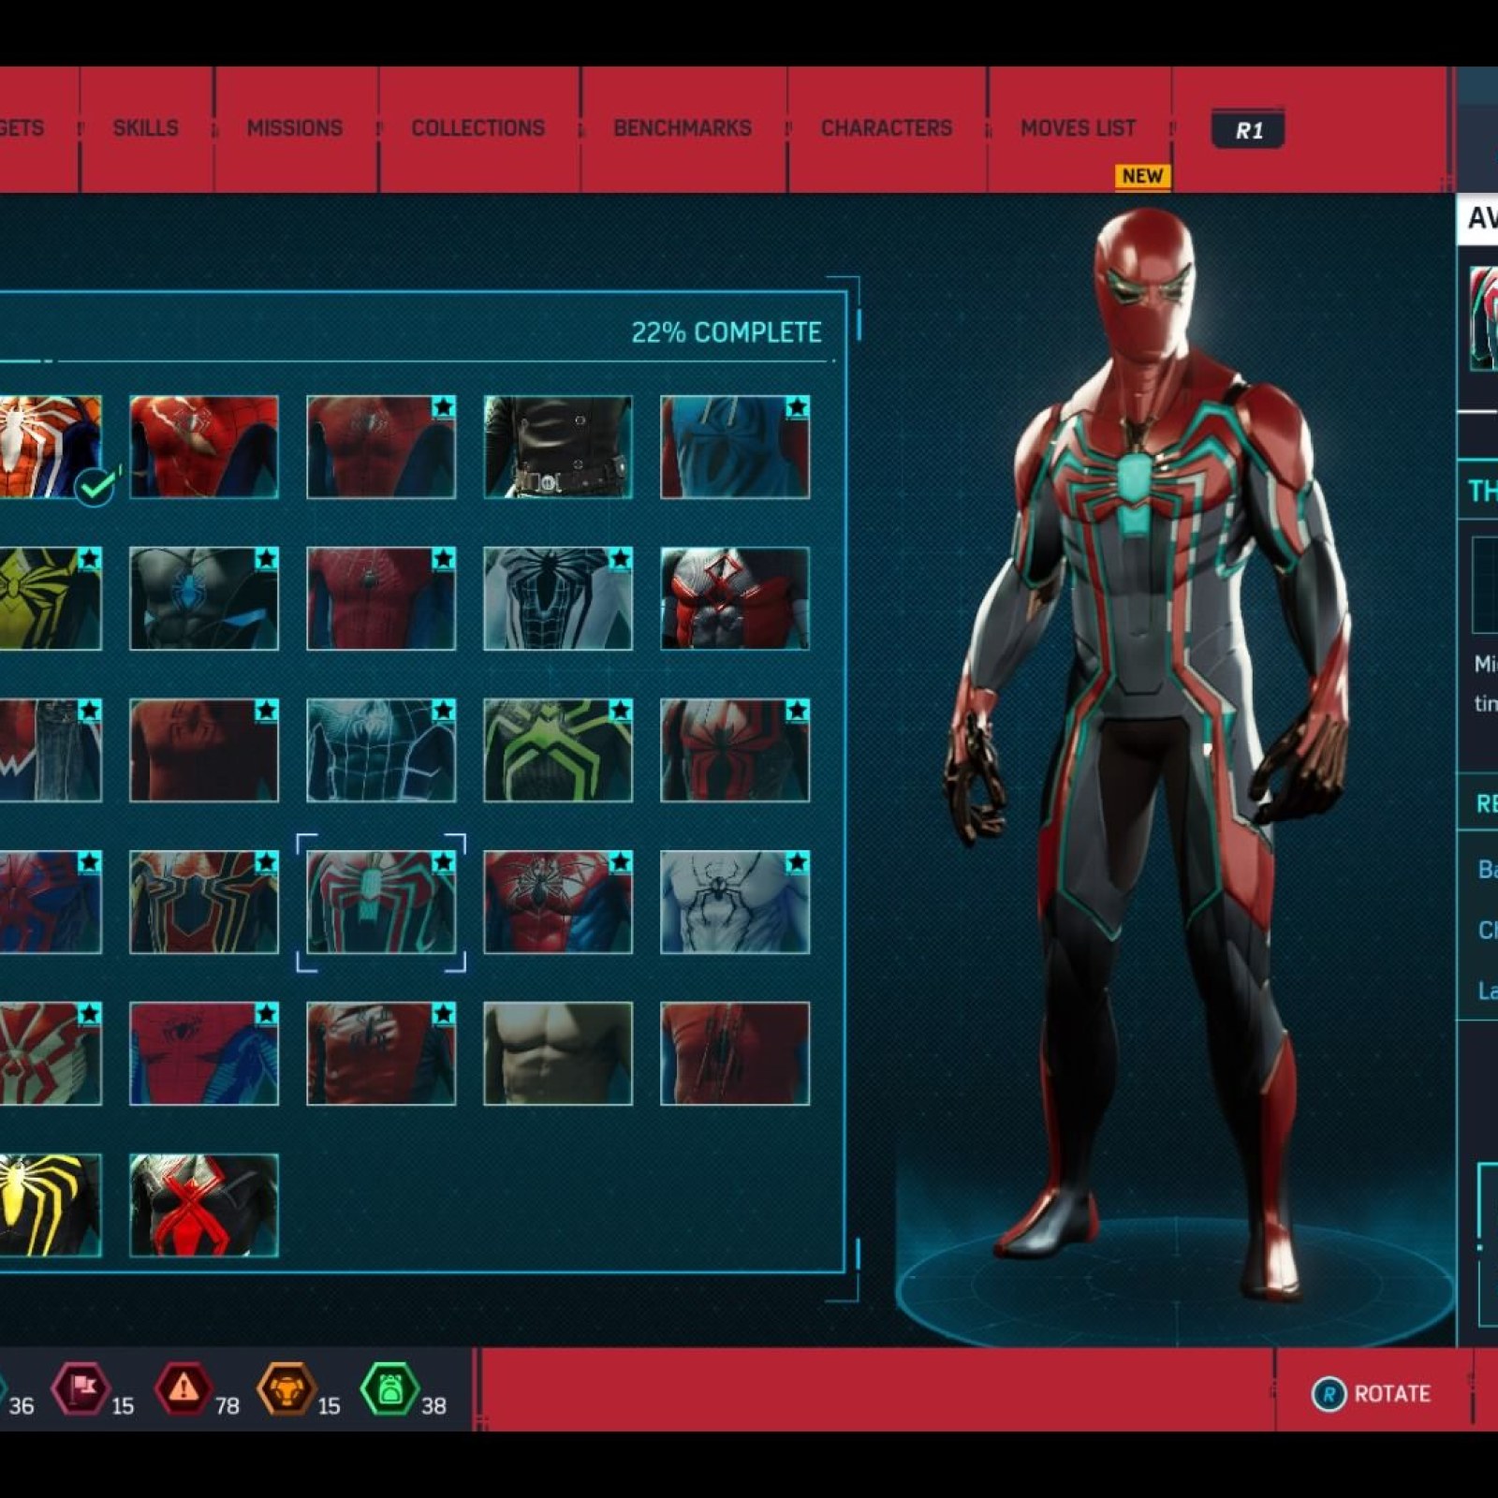This screenshot has height=1498, width=1498.
Task: Click the green equipped checkmark on first suit
Action: [95, 485]
